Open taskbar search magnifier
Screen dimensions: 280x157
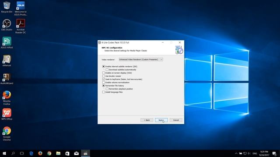coord(13,153)
